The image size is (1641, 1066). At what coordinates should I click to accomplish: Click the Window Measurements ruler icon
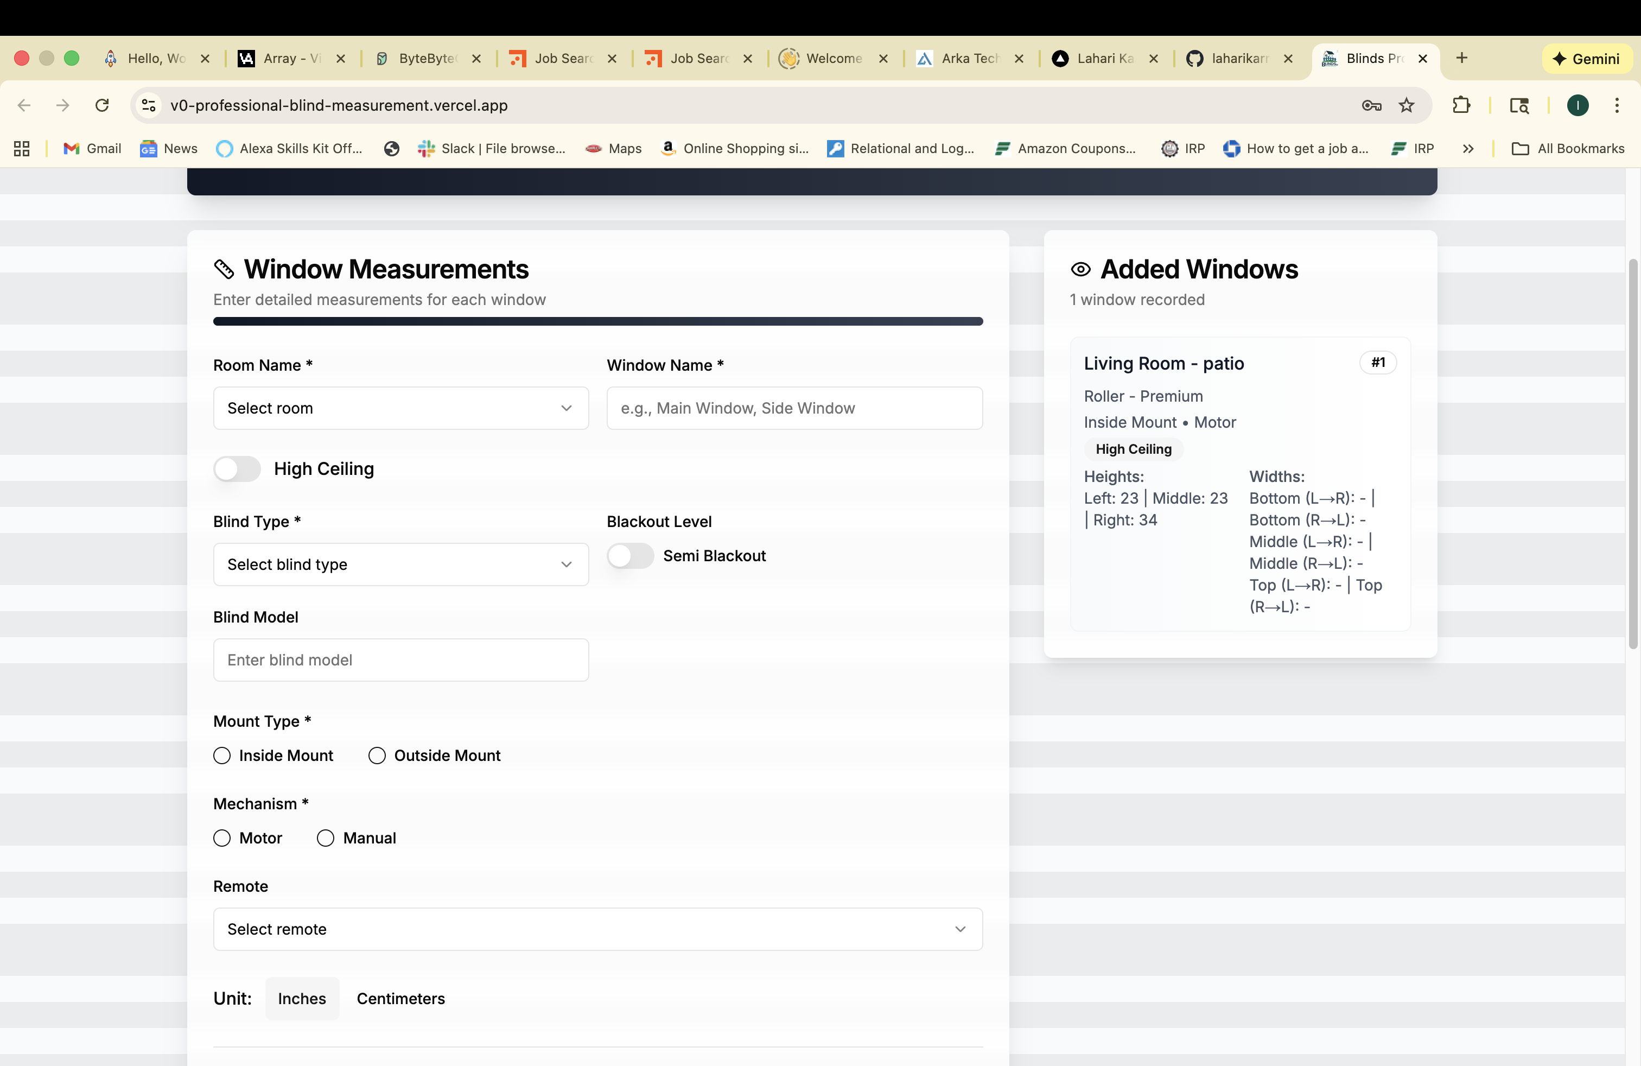(x=224, y=270)
